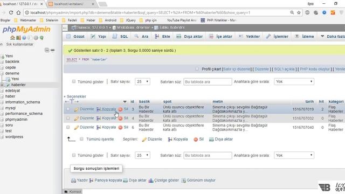345x194 pixels.
Task: Open the Daha fazla menu
Action: coord(333,37)
